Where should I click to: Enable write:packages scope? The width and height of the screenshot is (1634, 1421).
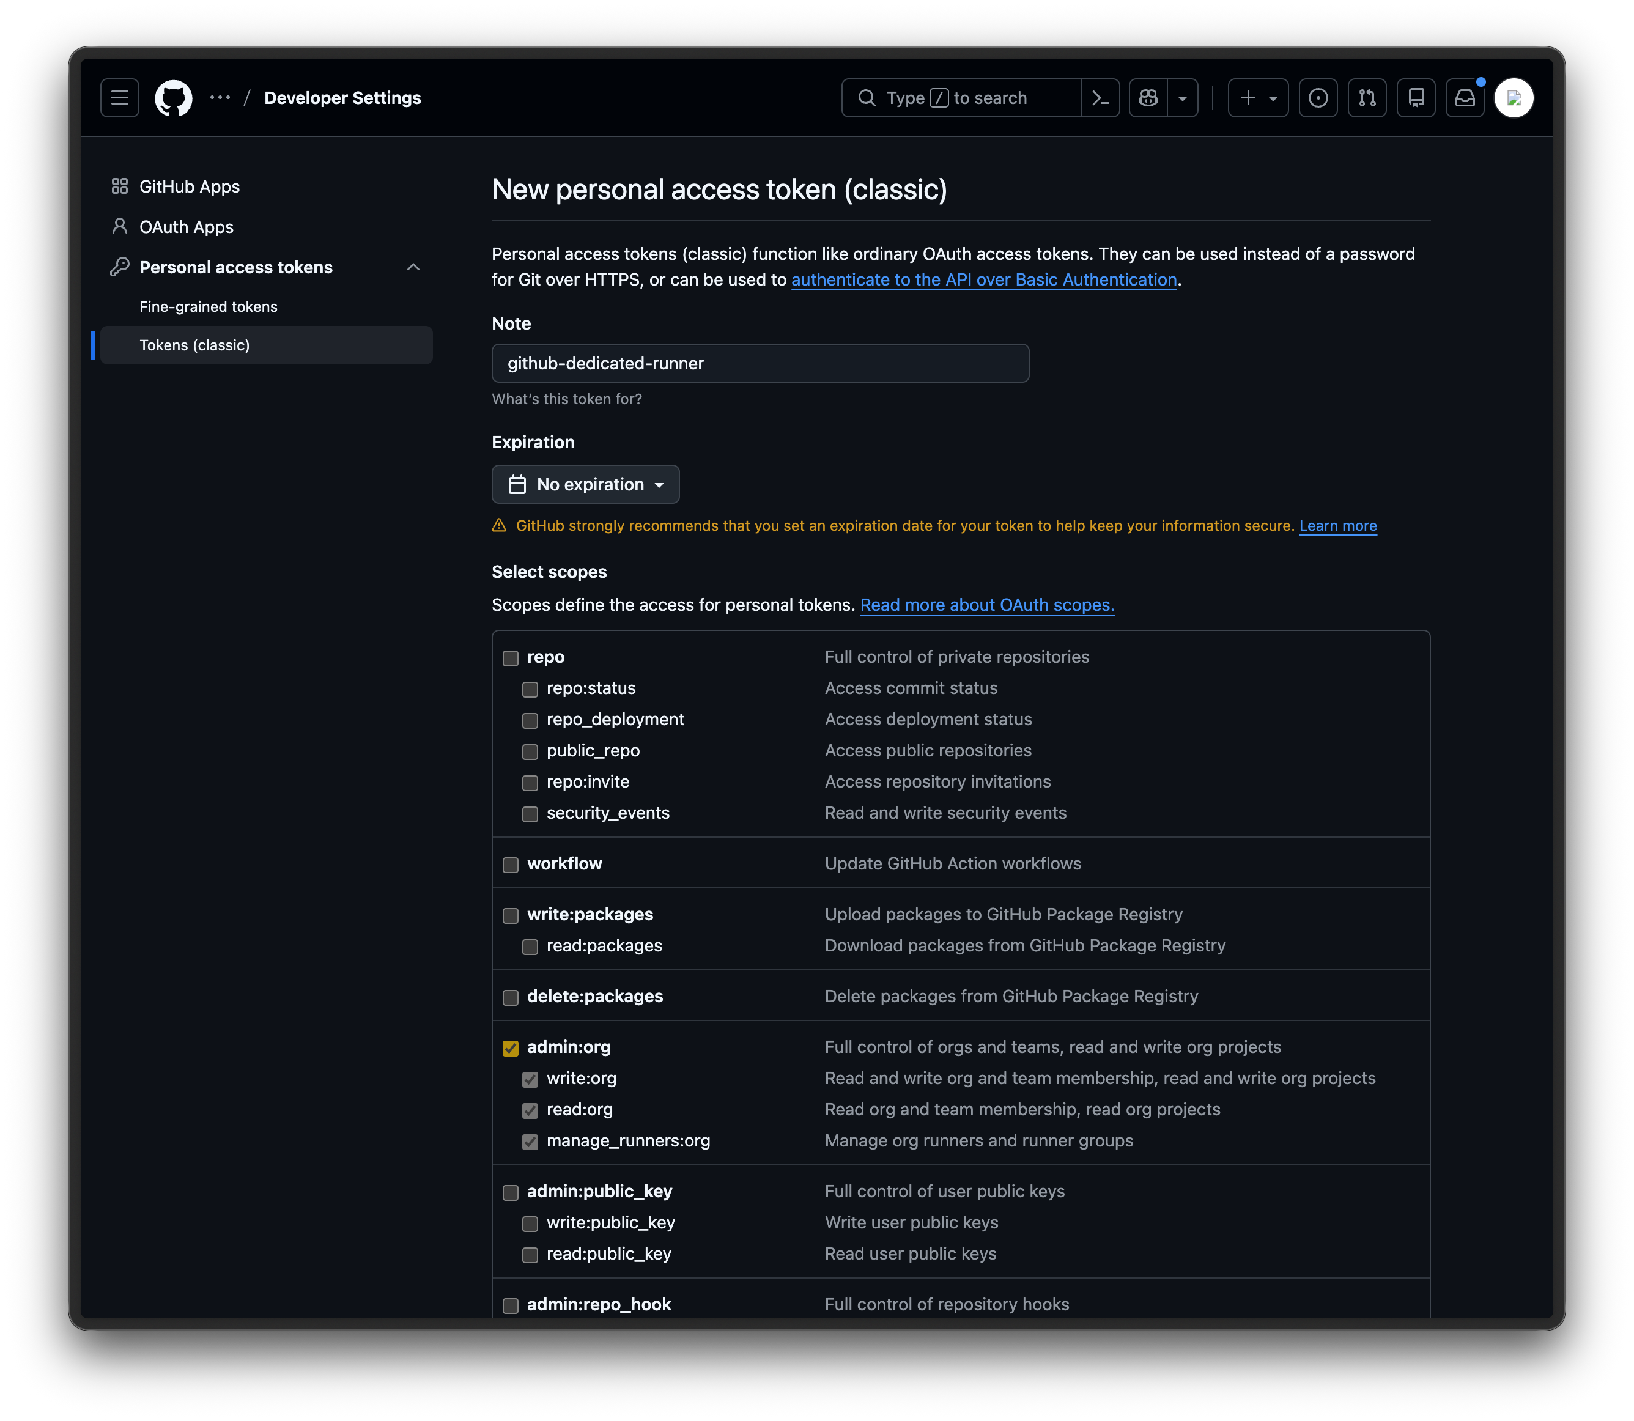coord(511,916)
